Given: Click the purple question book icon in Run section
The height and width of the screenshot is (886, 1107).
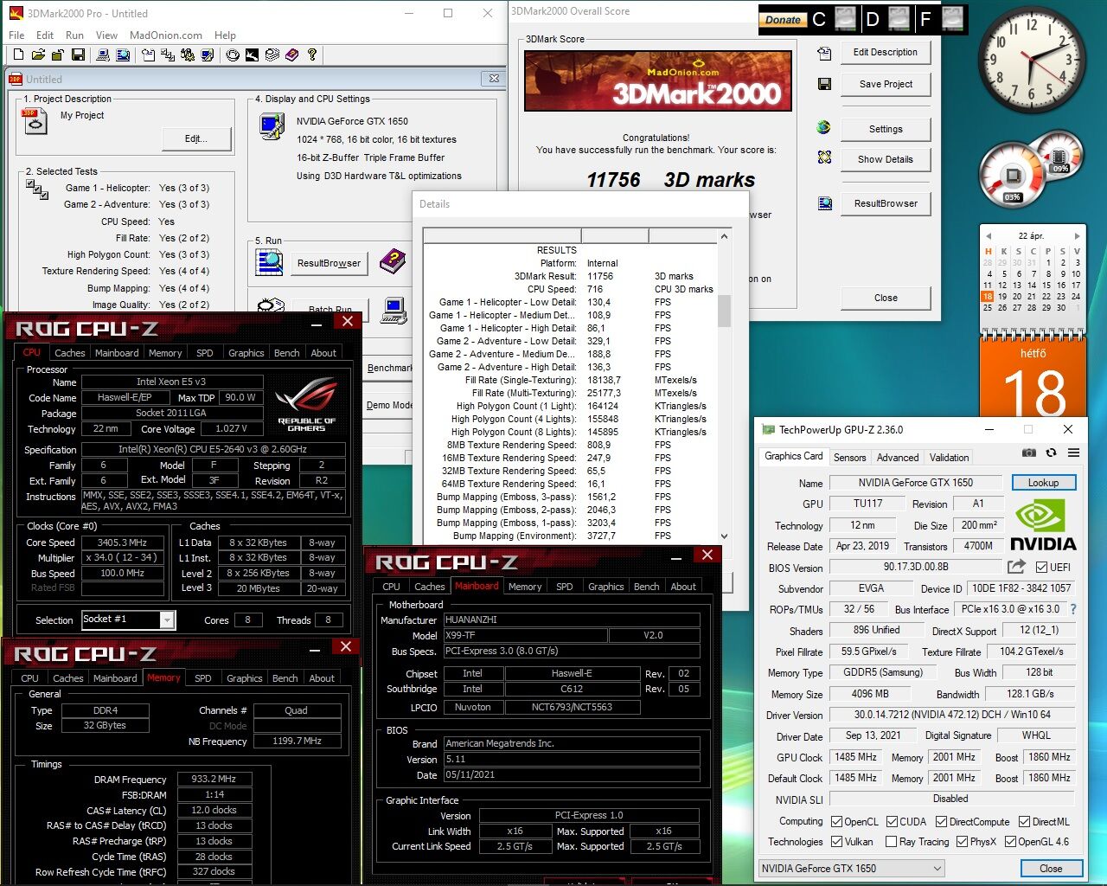Looking at the screenshot, I should click(392, 261).
